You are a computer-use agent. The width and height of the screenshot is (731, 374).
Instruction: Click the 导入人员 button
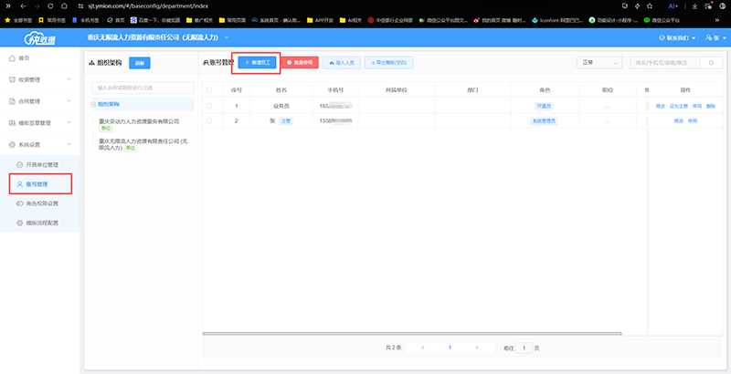(342, 62)
